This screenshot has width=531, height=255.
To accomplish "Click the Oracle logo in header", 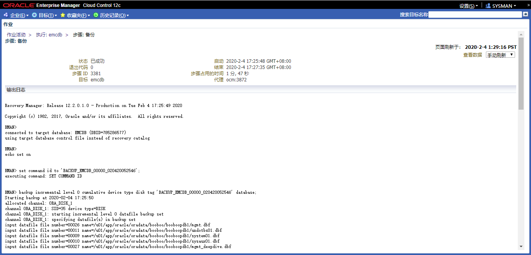I will pyautogui.click(x=18, y=5).
